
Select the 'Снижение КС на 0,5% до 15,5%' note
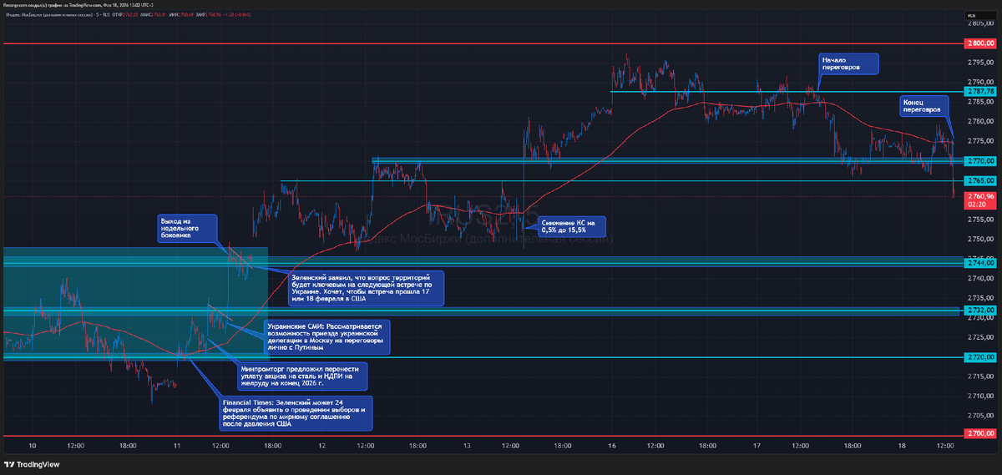(573, 226)
